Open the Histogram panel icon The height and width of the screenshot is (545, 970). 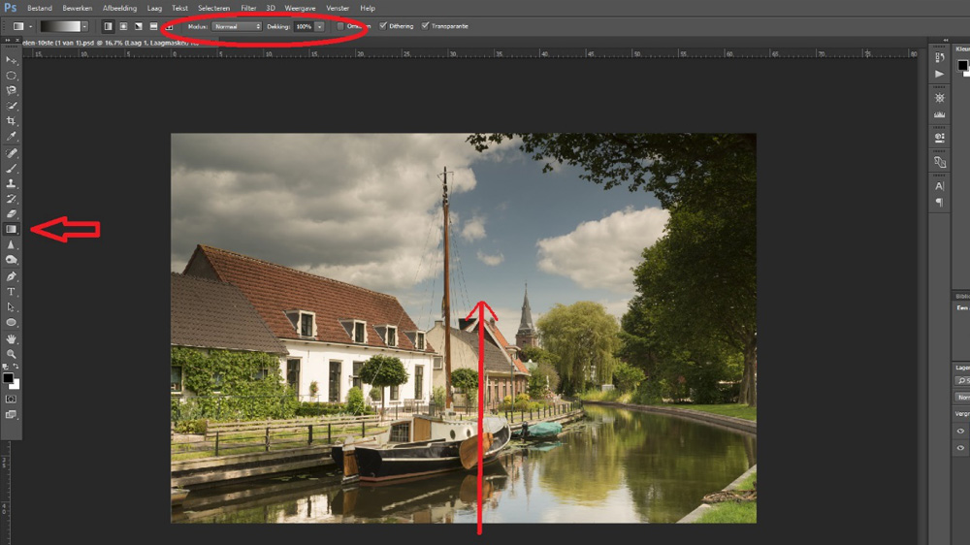tap(940, 113)
